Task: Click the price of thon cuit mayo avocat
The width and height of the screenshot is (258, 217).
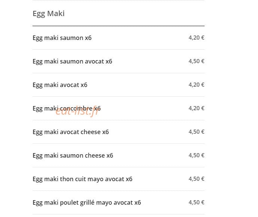Action: [196, 179]
